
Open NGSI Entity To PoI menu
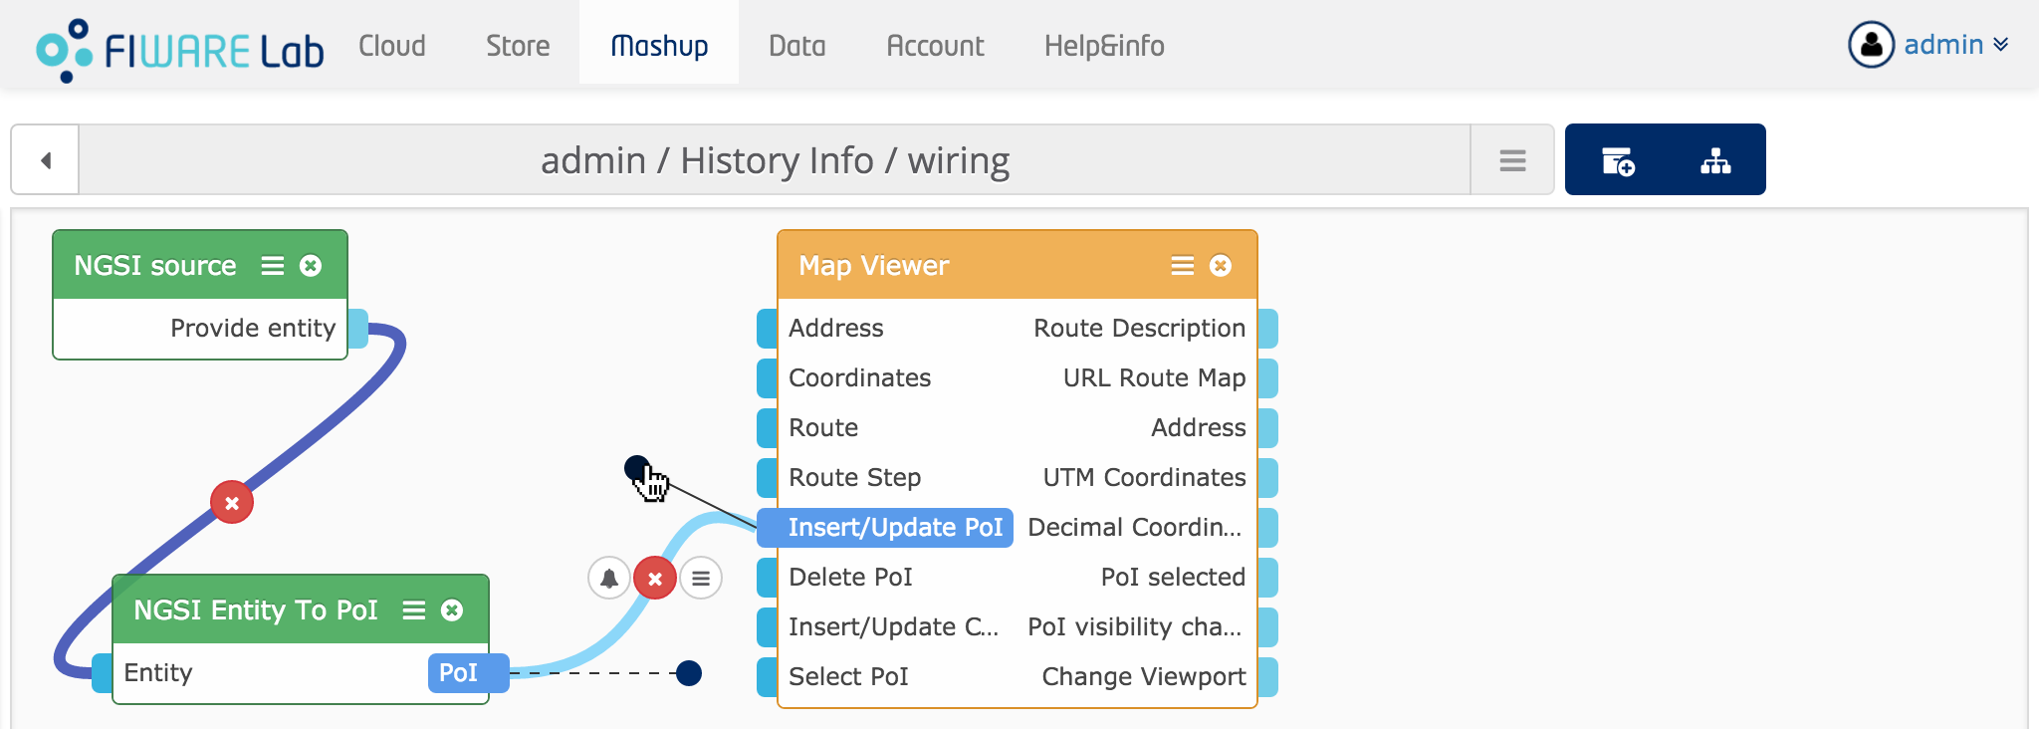[413, 609]
